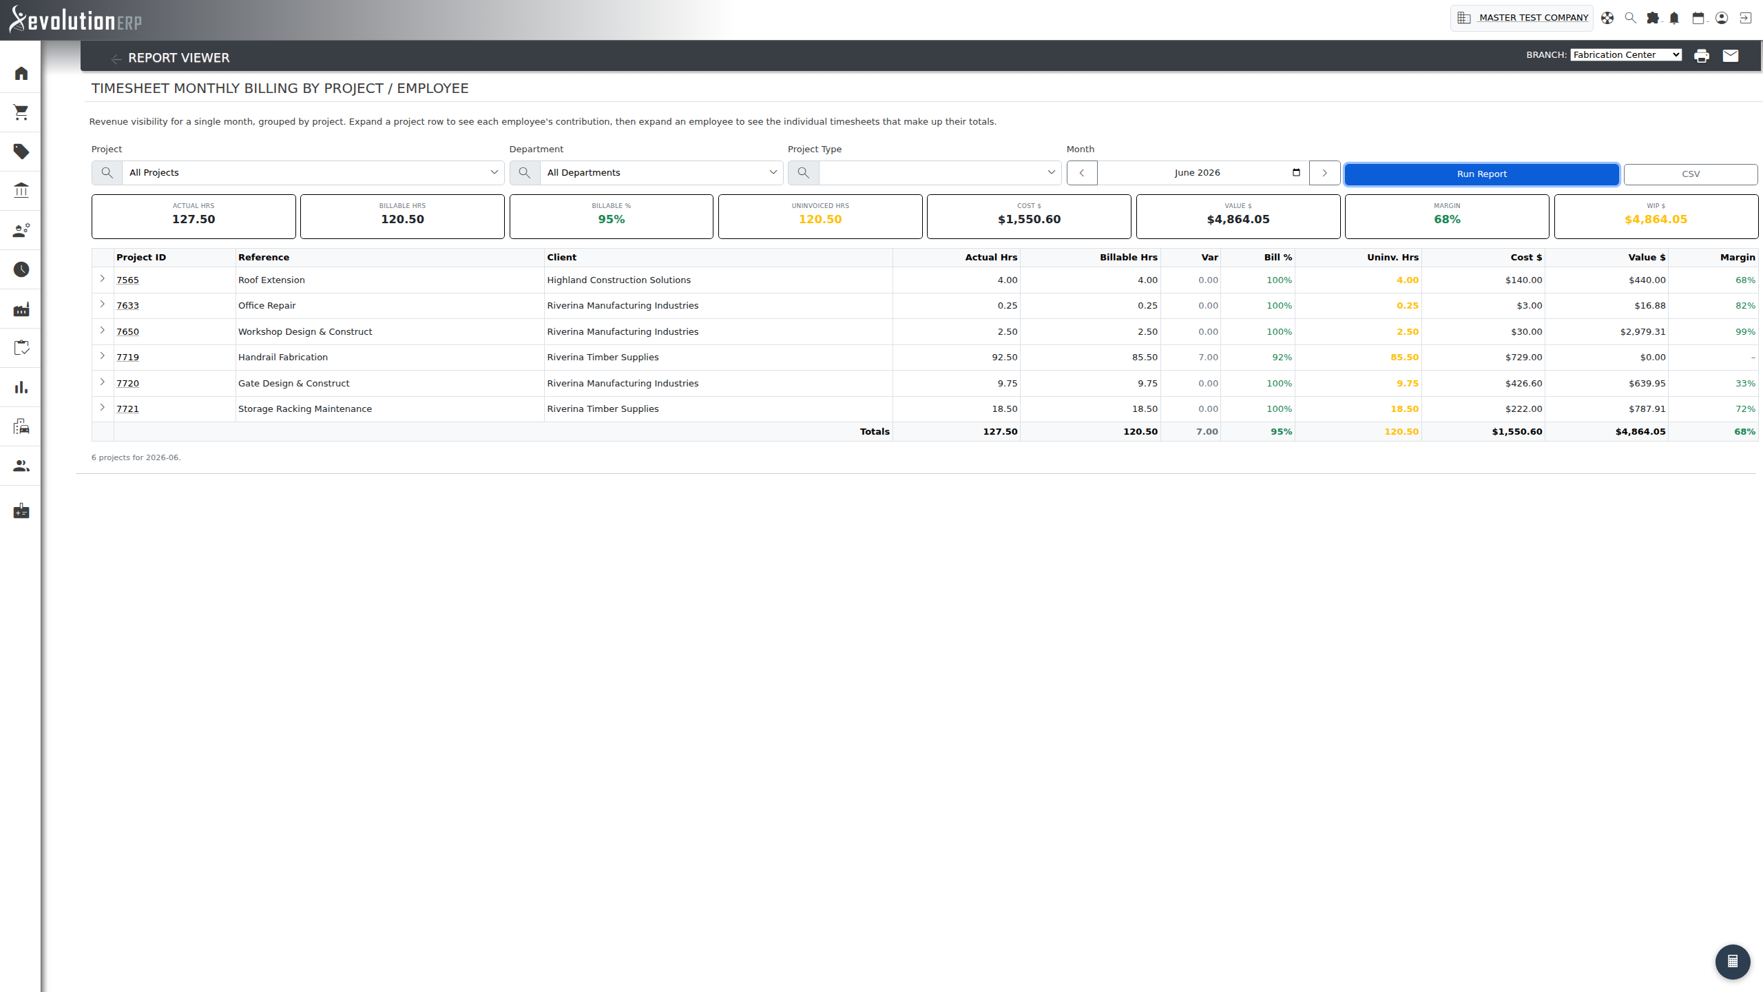Expand project 7650 Workshop Design row
This screenshot has width=1763, height=992.
(x=103, y=331)
